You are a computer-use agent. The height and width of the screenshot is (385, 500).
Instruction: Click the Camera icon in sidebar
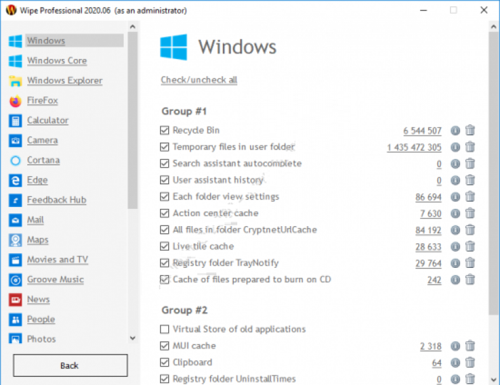15,141
